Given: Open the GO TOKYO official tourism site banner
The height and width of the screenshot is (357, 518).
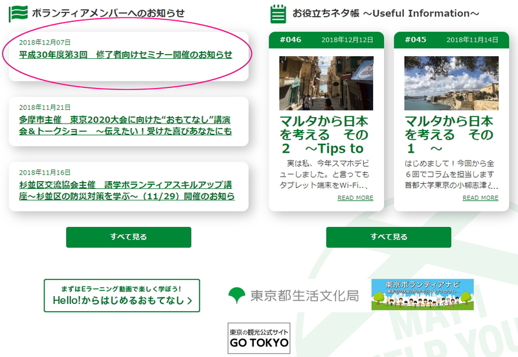Looking at the screenshot, I should [259, 338].
